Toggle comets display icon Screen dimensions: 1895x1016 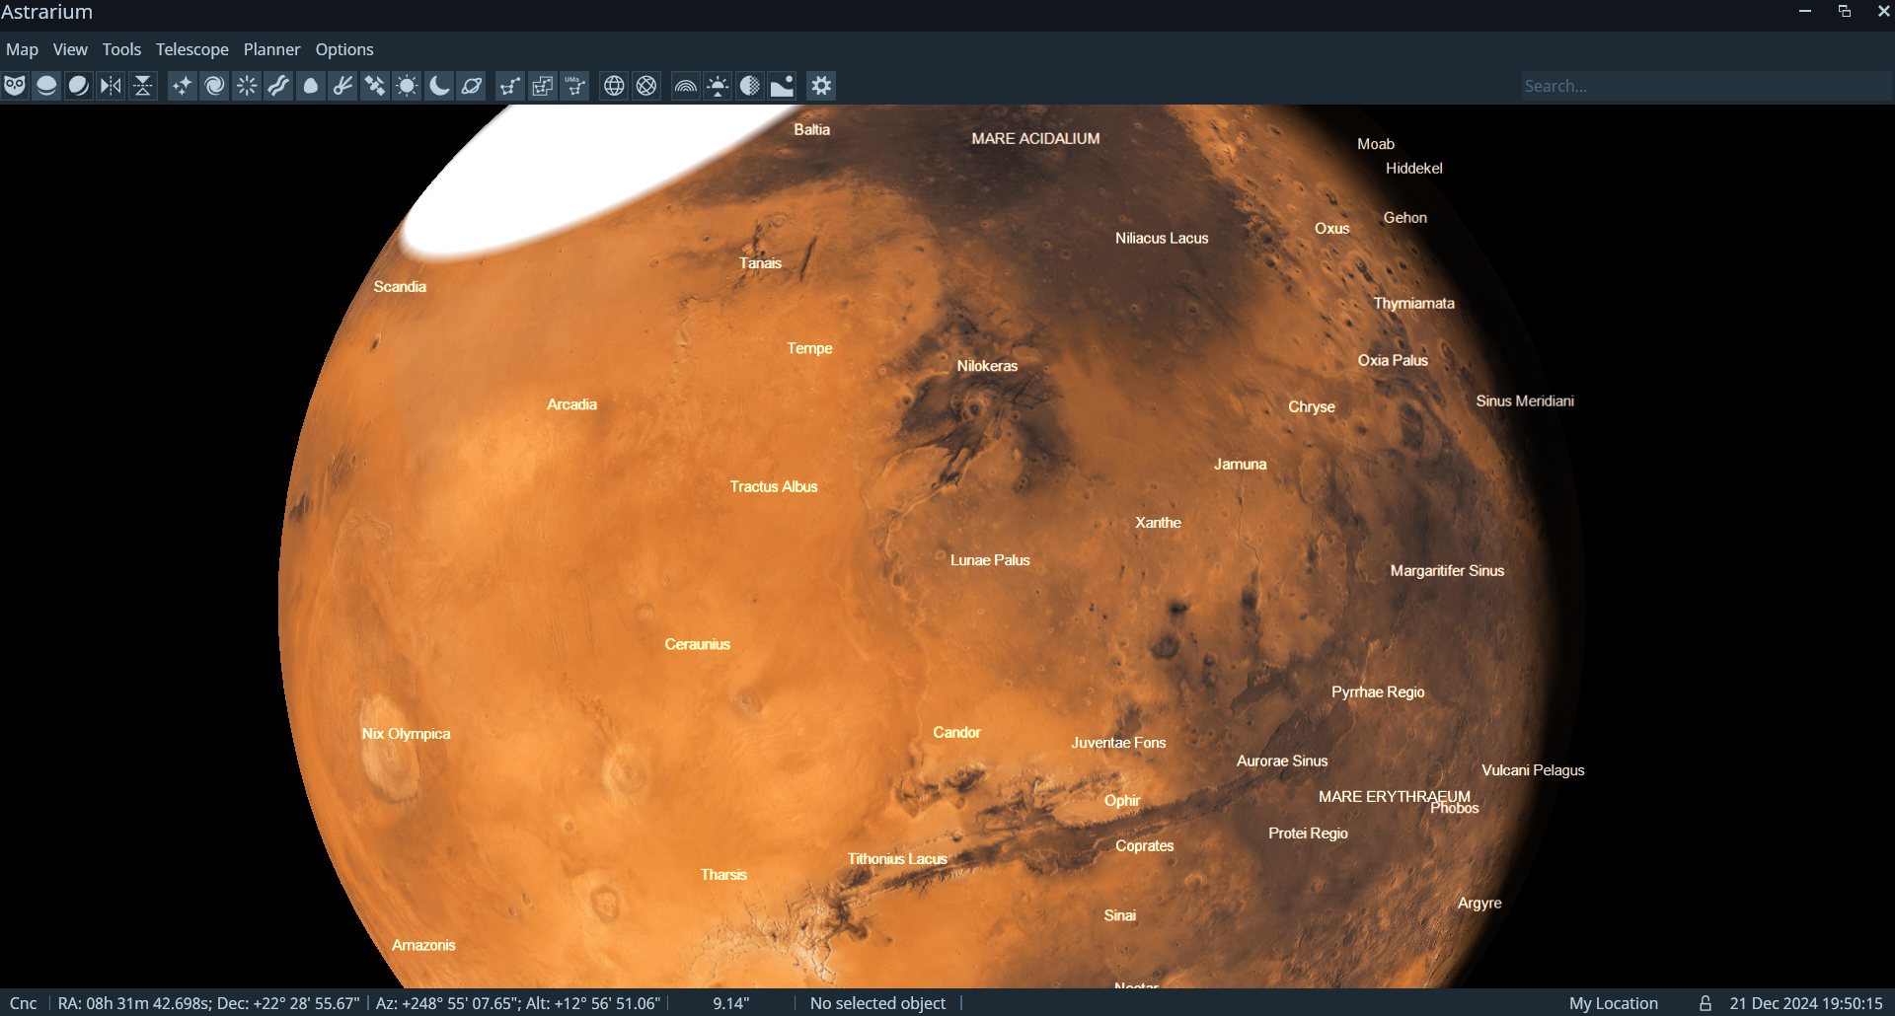point(342,86)
